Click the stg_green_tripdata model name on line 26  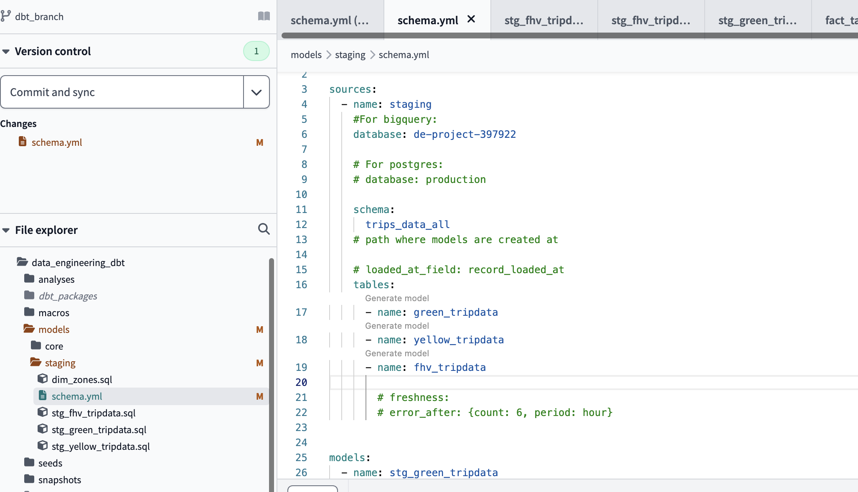pyautogui.click(x=444, y=472)
